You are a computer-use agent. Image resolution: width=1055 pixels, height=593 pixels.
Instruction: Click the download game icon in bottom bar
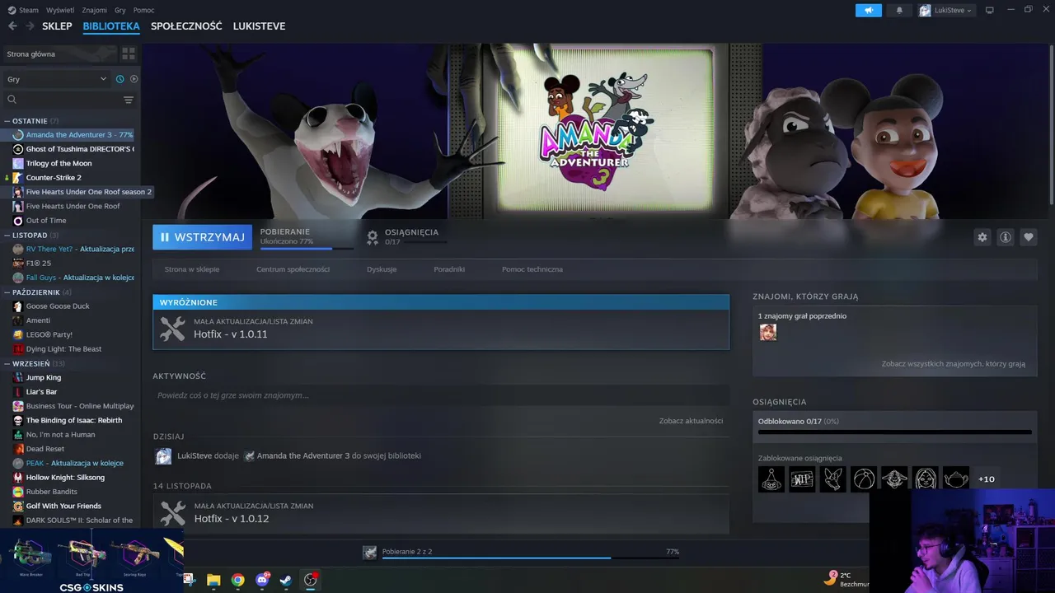(x=370, y=552)
